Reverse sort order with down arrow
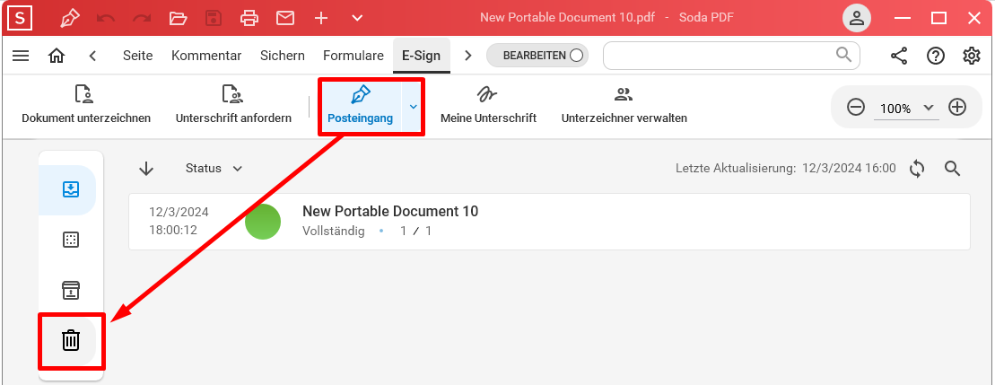Viewport: 995px width, 385px height. 146,168
